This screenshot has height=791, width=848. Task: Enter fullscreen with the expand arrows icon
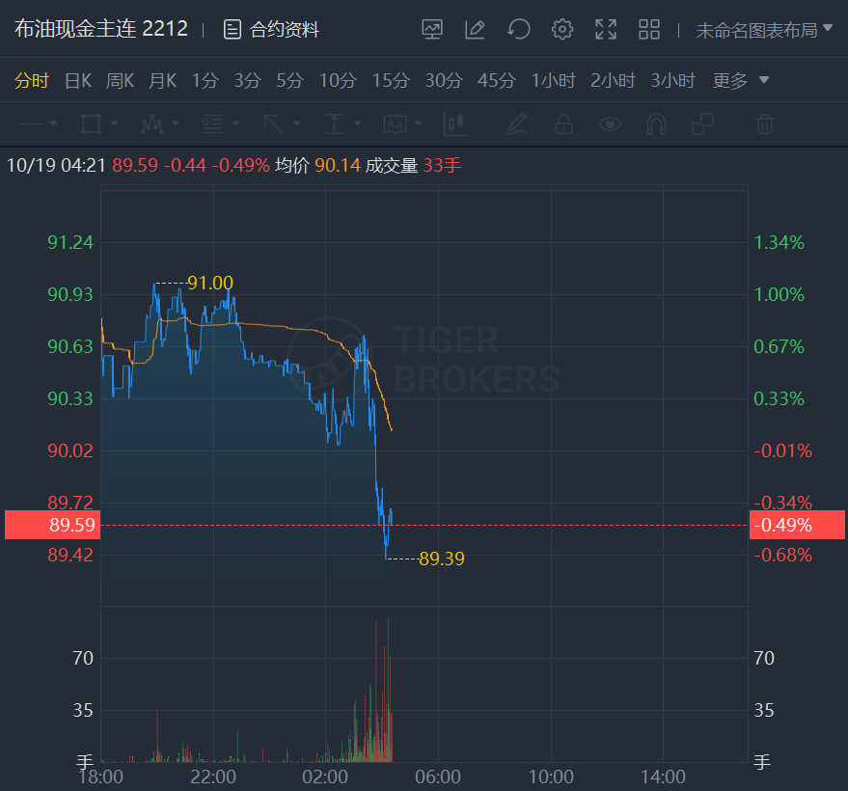(606, 30)
